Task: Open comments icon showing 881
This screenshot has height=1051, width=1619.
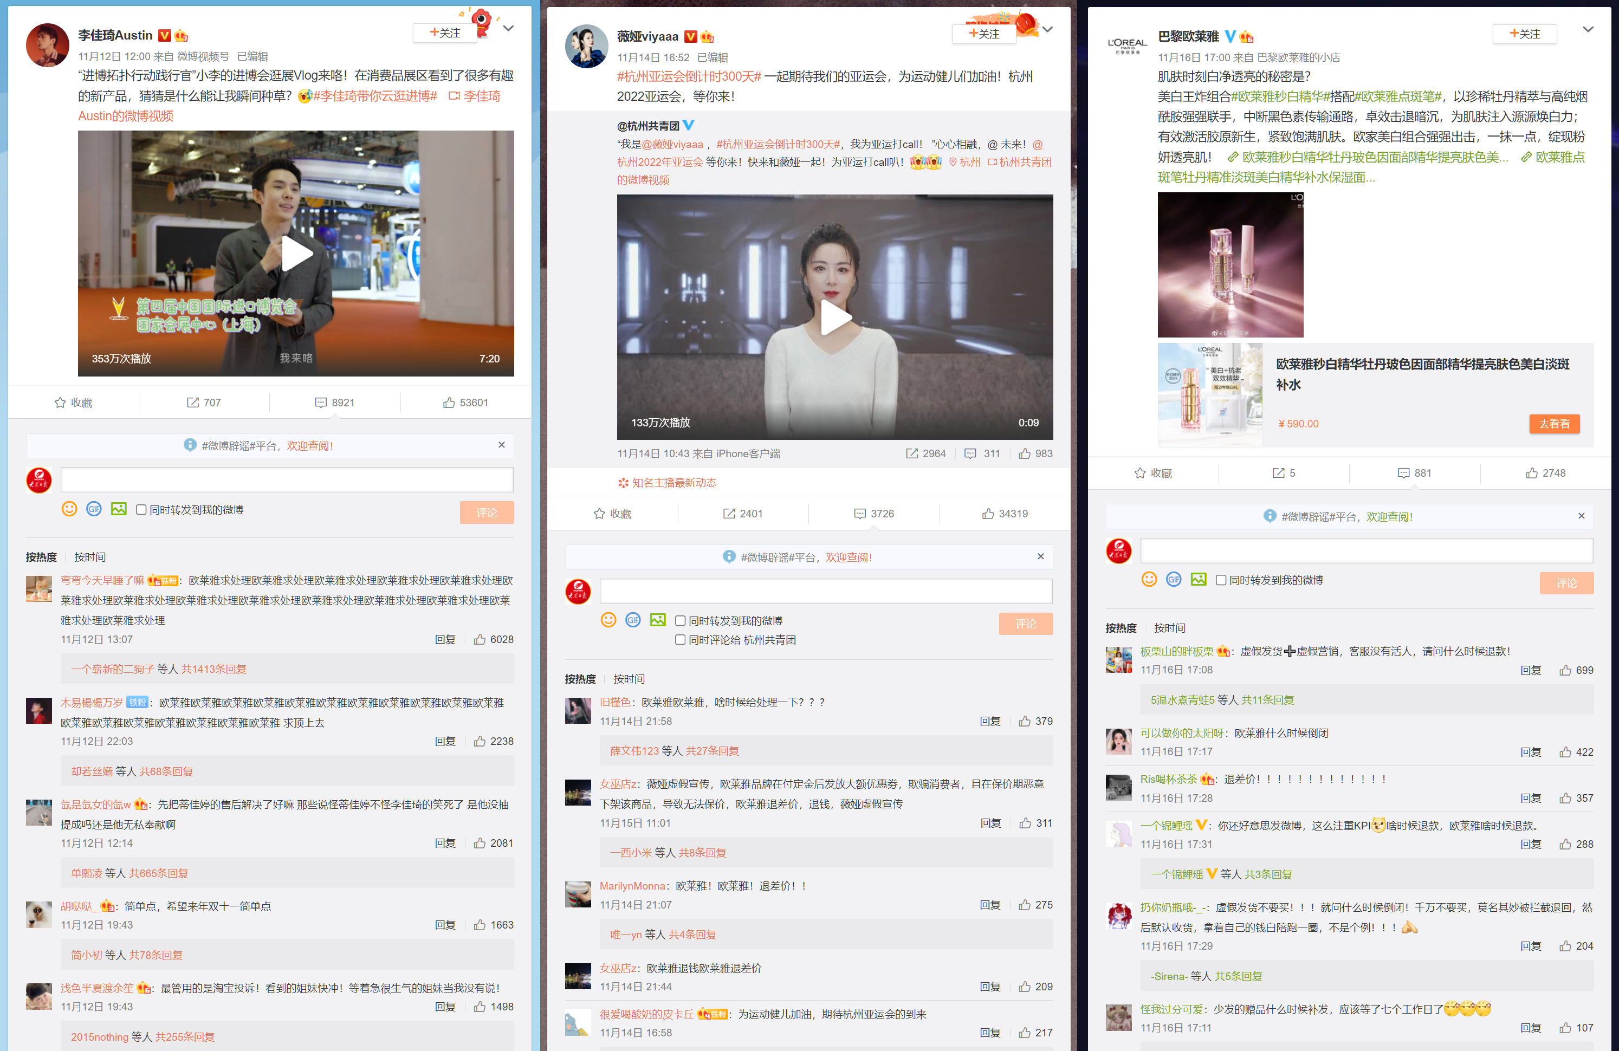Action: (x=1414, y=473)
